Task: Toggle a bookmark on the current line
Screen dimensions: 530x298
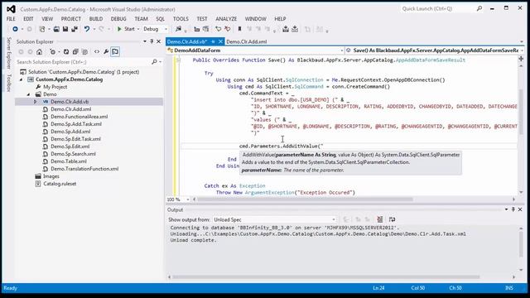Action: point(239,29)
